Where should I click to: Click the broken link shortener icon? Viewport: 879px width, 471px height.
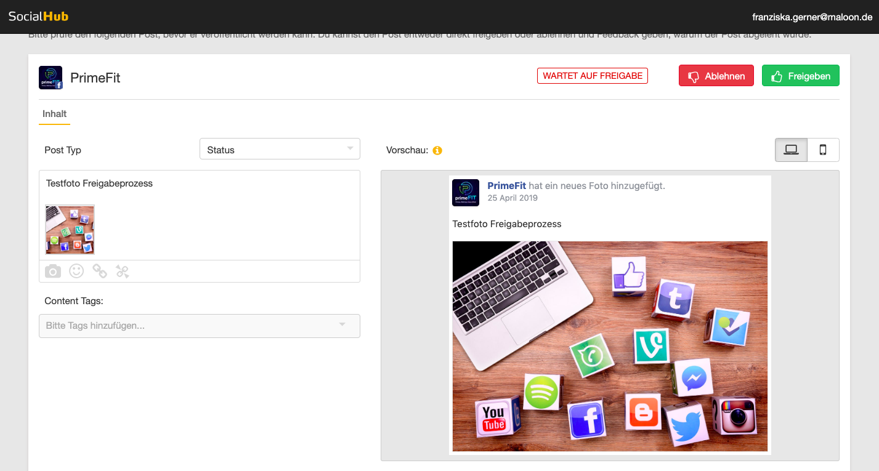coord(123,271)
